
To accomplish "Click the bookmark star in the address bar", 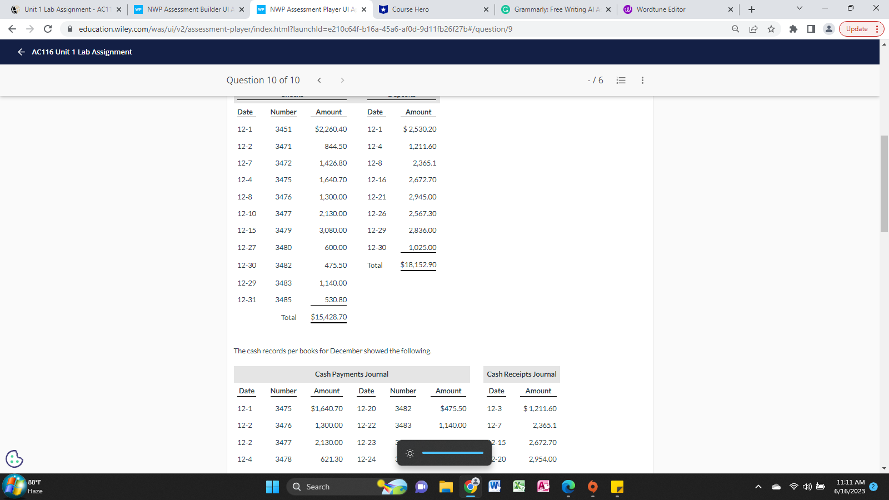I will [x=771, y=29].
